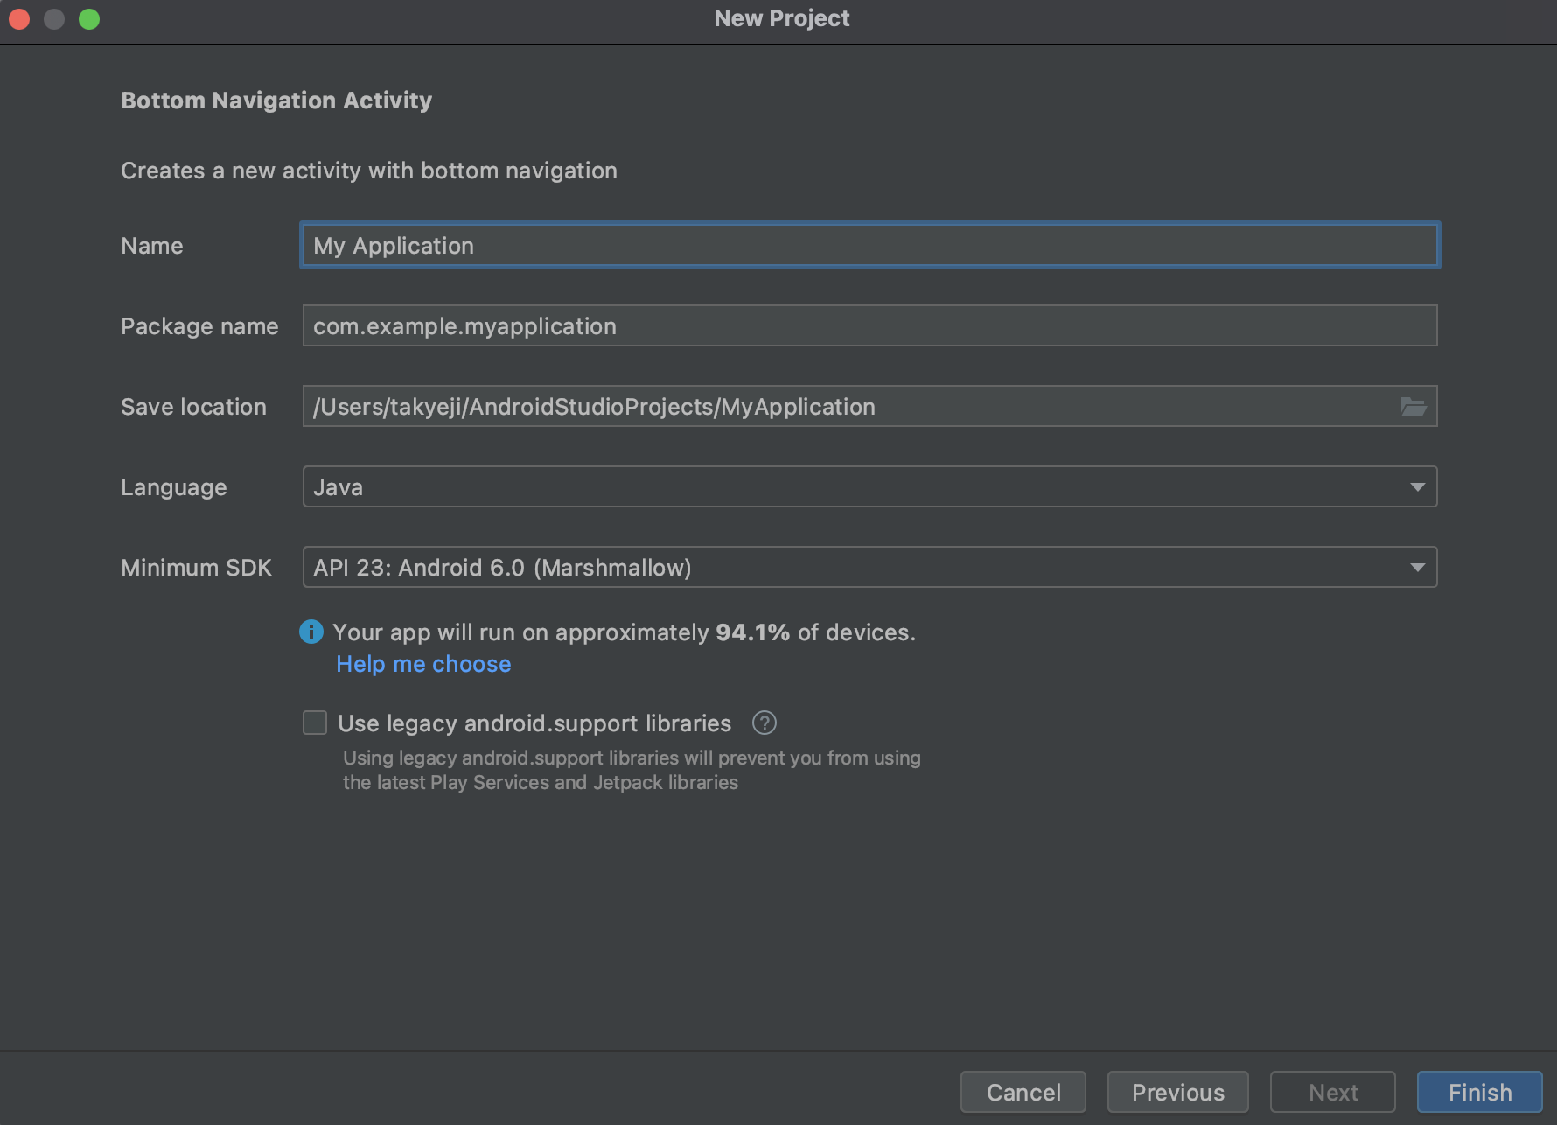Screen dimensions: 1557x1125
Task: Click the Help me choose link
Action: click(423, 664)
